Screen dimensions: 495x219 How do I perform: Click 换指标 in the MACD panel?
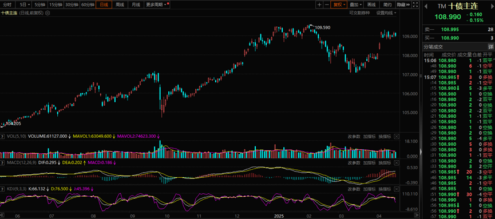pos(385,162)
